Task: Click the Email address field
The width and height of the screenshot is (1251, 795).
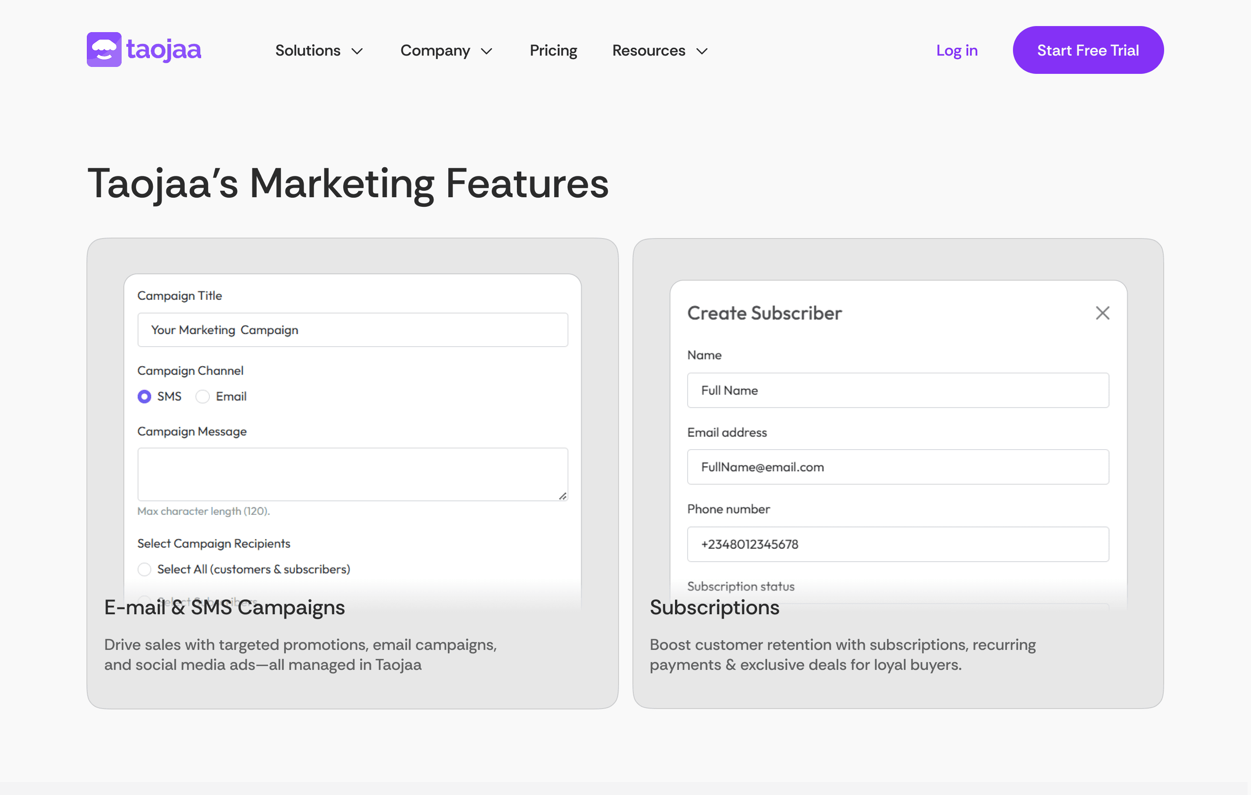Action: 898,467
